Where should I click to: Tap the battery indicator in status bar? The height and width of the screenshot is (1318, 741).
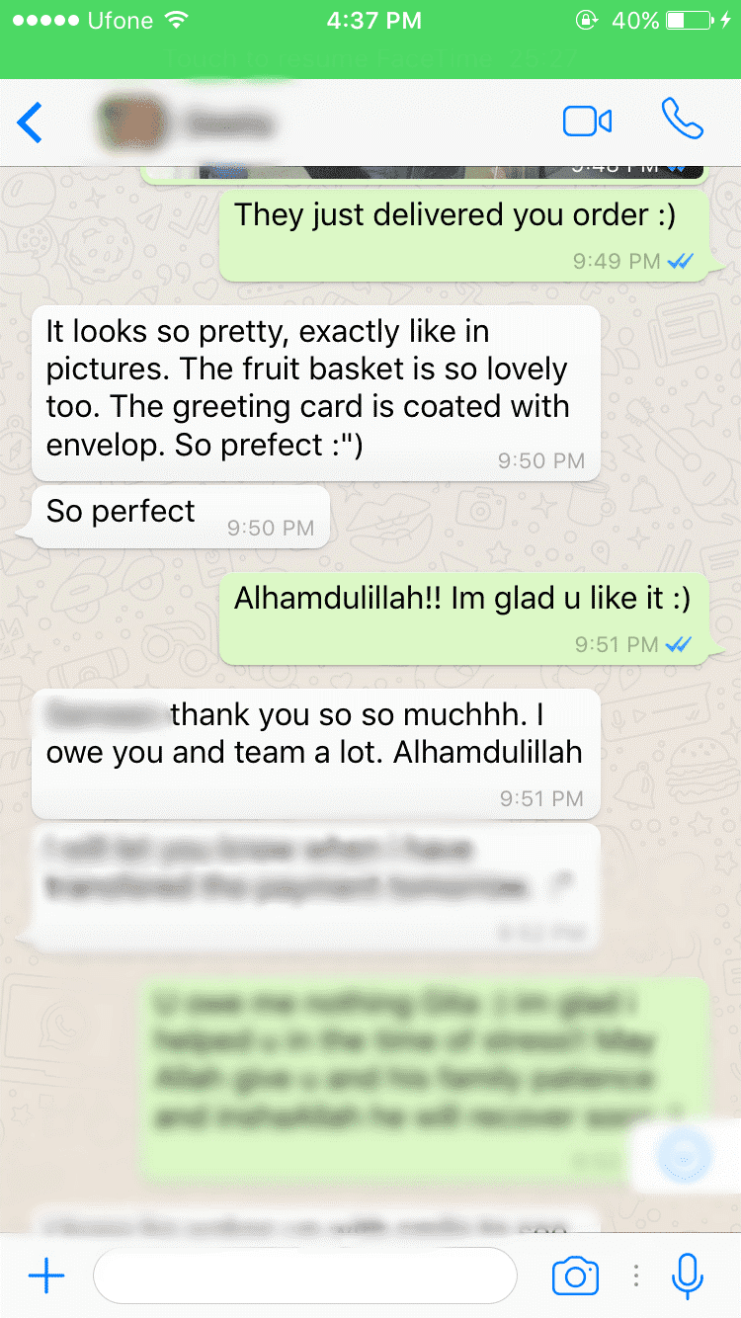pyautogui.click(x=691, y=20)
